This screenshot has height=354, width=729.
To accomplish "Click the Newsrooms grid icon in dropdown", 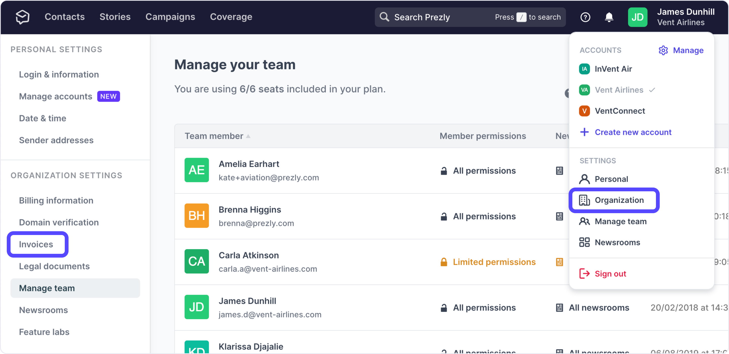I will click(584, 243).
